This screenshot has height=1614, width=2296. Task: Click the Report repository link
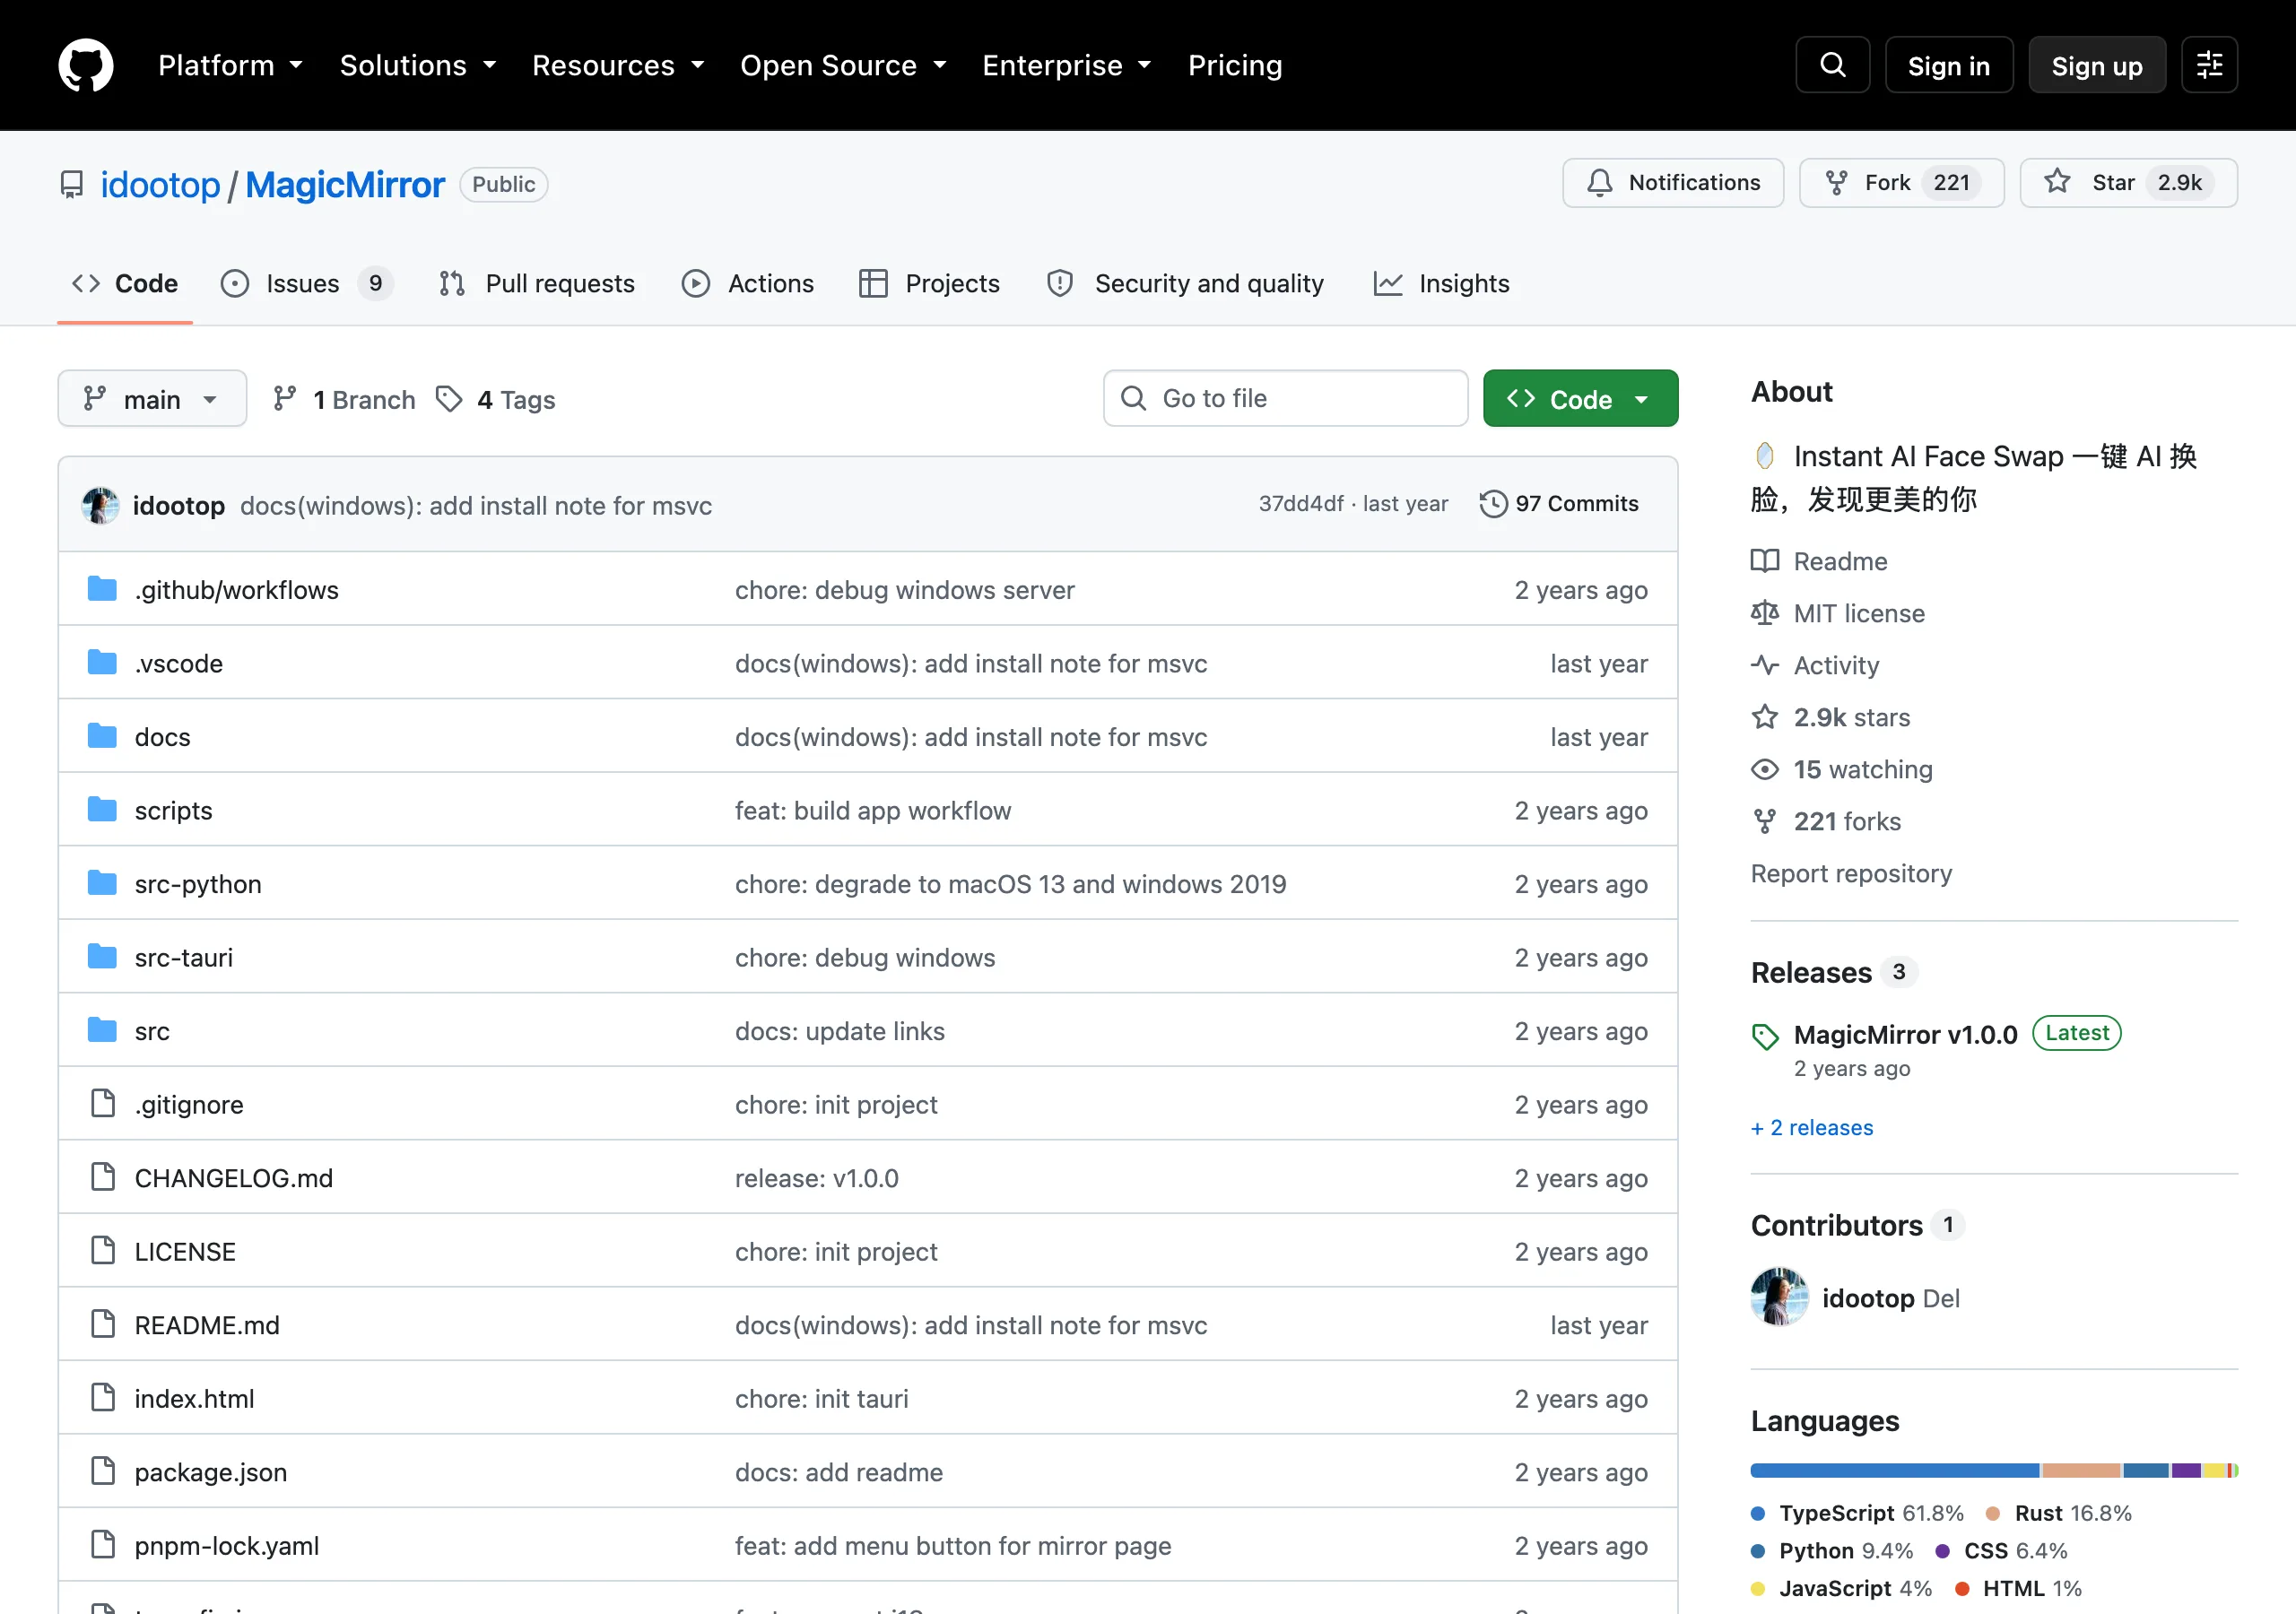[x=1851, y=873]
